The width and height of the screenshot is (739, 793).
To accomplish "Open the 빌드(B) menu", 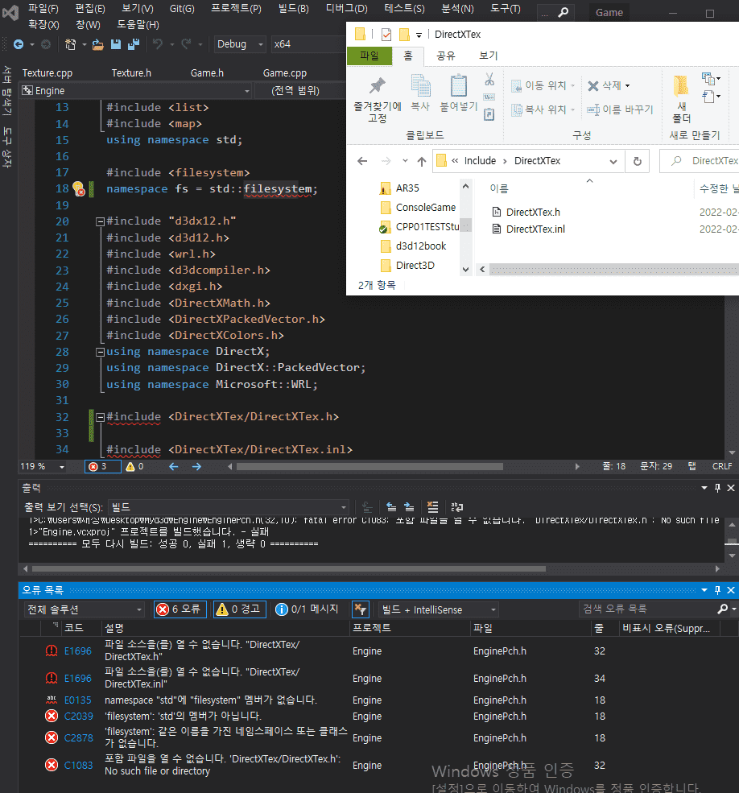I will pos(293,9).
